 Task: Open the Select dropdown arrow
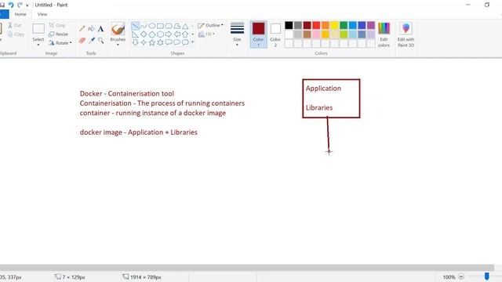pos(38,45)
